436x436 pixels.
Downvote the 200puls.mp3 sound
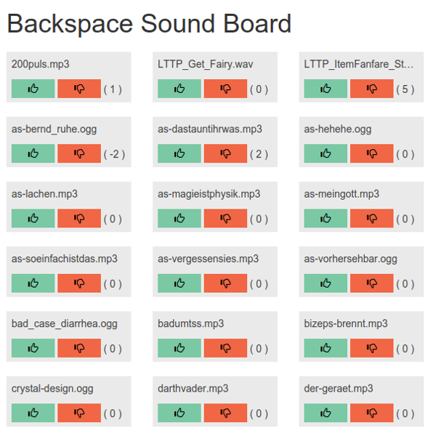click(x=79, y=89)
